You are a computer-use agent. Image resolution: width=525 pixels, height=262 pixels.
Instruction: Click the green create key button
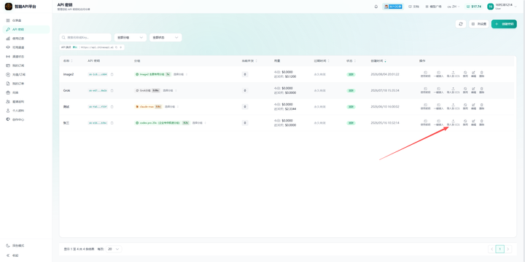[504, 24]
